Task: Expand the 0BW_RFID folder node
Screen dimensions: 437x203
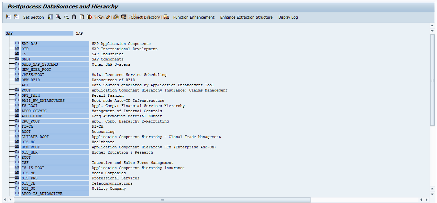Action: 17,80
